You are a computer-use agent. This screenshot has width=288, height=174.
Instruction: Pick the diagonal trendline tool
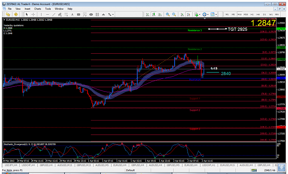point(53,14)
